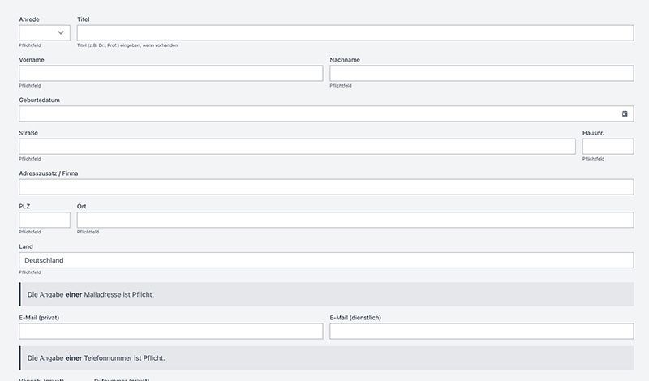This screenshot has width=649, height=381.
Task: Click into the Titel text field
Action: click(355, 32)
